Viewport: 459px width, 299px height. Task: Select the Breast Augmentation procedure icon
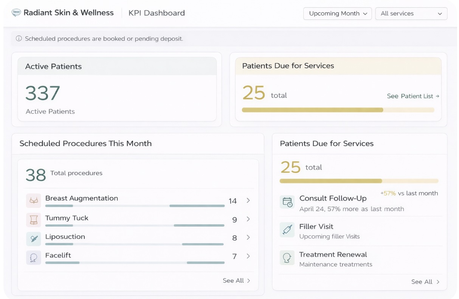pyautogui.click(x=34, y=200)
